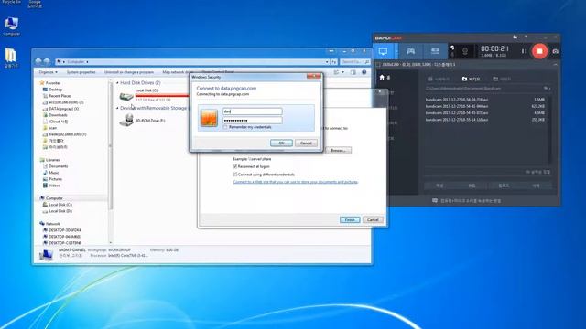This screenshot has width=586, height=329.
Task: Select BD-ROM Drive icon
Action: click(126, 120)
